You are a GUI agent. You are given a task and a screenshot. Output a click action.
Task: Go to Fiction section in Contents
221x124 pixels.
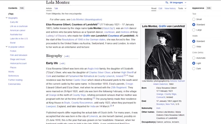(13, 51)
